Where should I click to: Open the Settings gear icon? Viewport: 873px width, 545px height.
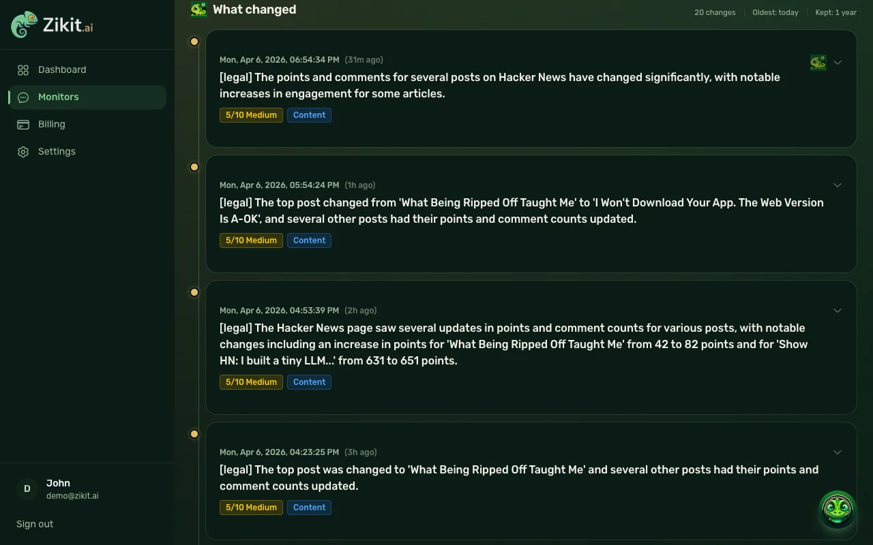pyautogui.click(x=23, y=152)
